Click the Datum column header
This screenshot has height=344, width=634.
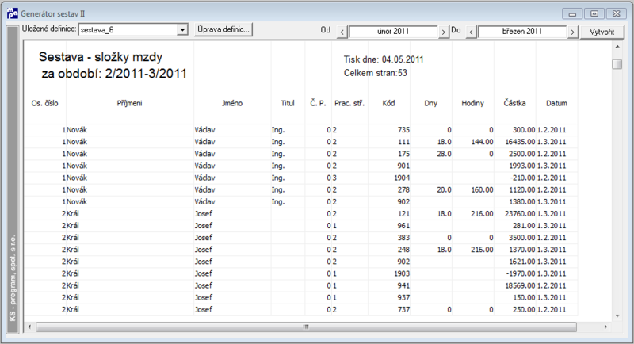pyautogui.click(x=557, y=103)
